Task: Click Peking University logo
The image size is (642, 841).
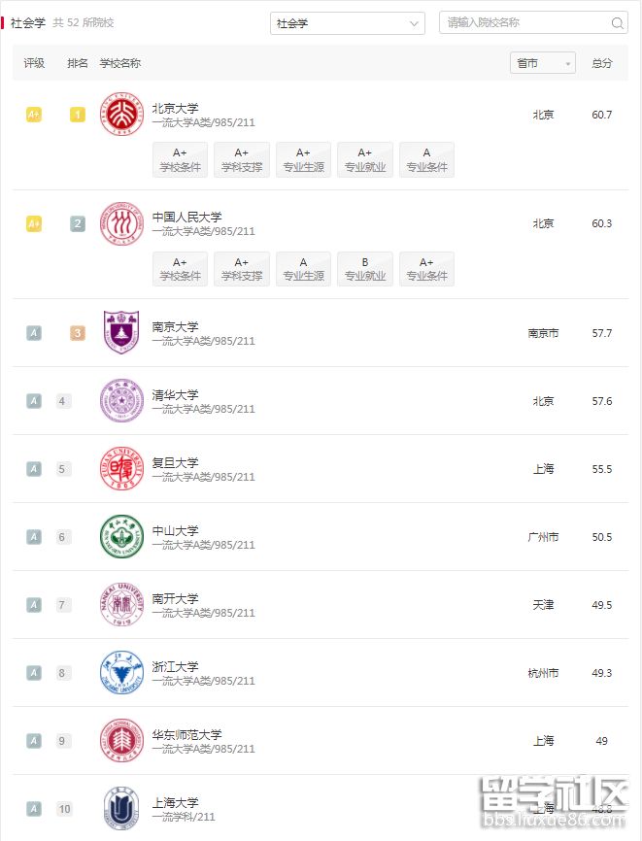Action: click(x=121, y=115)
